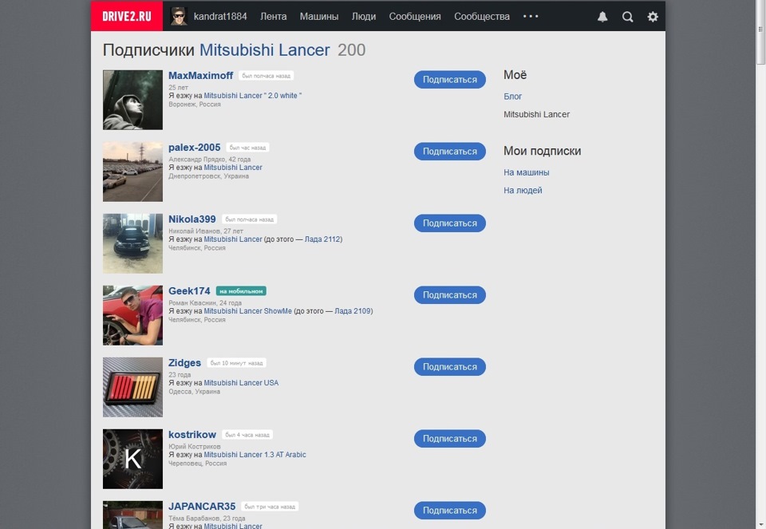Open palex-2005 avatar thumbnail

132,172
